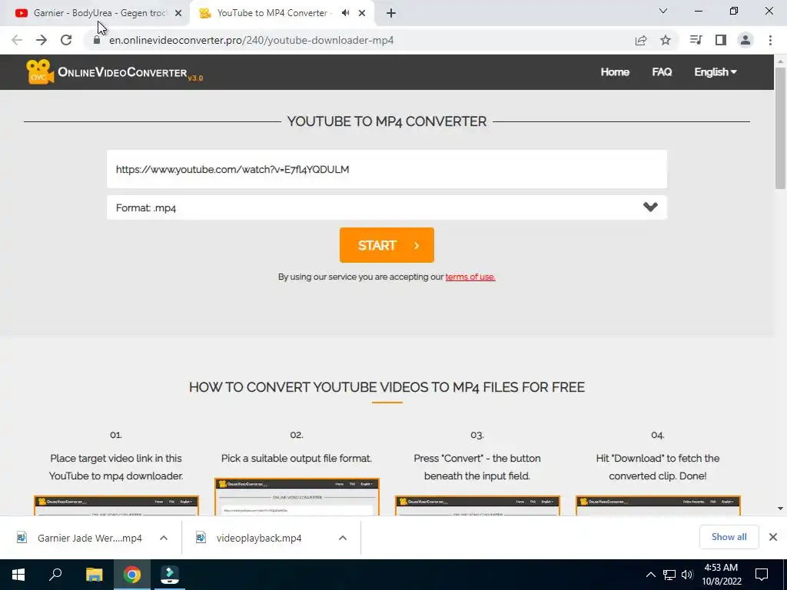Open the notification center icon
Image resolution: width=787 pixels, height=590 pixels.
pyautogui.click(x=762, y=575)
